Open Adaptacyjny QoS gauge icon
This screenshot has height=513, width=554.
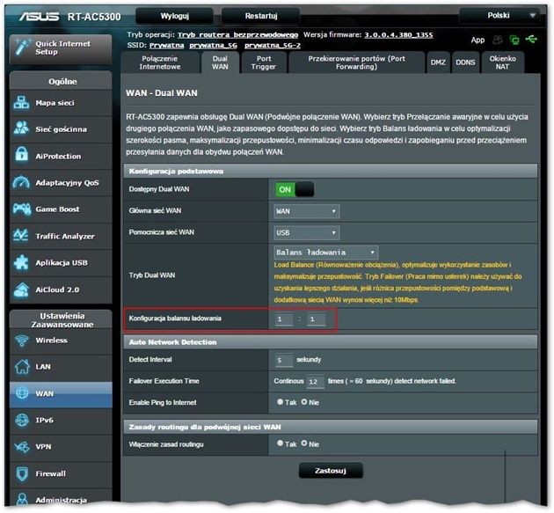21,182
